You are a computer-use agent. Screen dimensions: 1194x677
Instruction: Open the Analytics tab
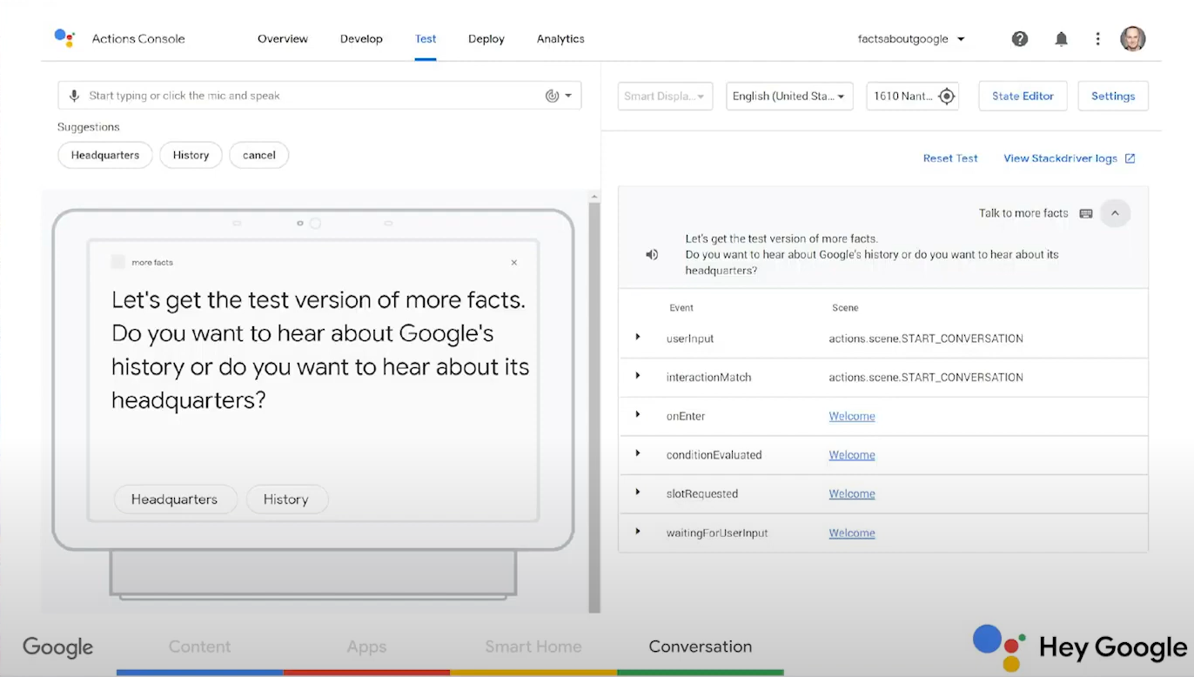[560, 39]
